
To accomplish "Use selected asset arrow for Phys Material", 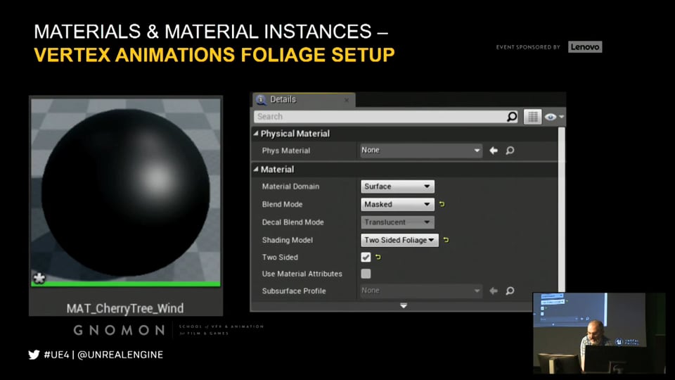I will (494, 151).
